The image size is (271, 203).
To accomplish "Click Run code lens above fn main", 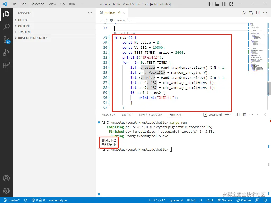I will (x=120, y=33).
